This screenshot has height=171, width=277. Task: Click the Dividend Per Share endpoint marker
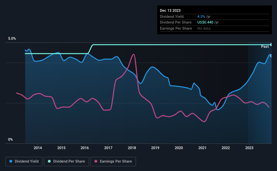pos(271,44)
